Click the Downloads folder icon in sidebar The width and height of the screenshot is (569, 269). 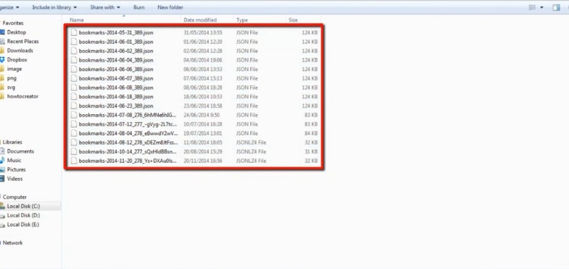(2, 51)
